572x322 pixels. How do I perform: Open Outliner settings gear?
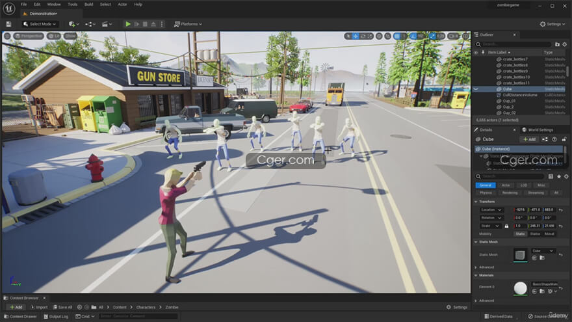[565, 44]
